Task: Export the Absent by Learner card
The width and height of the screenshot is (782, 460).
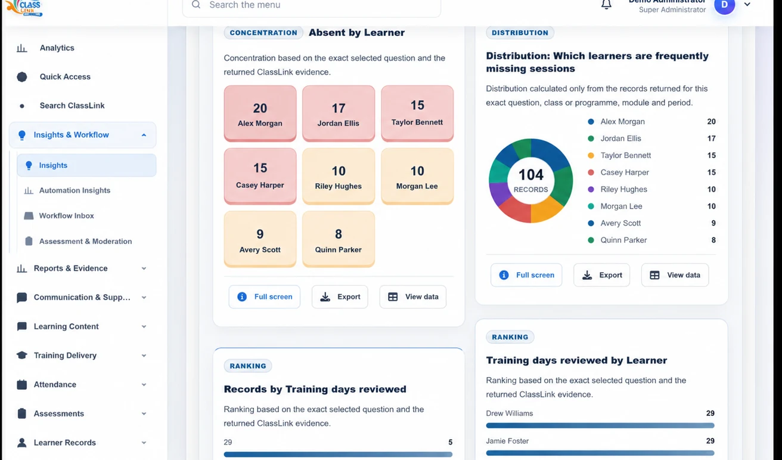Action: 340,297
